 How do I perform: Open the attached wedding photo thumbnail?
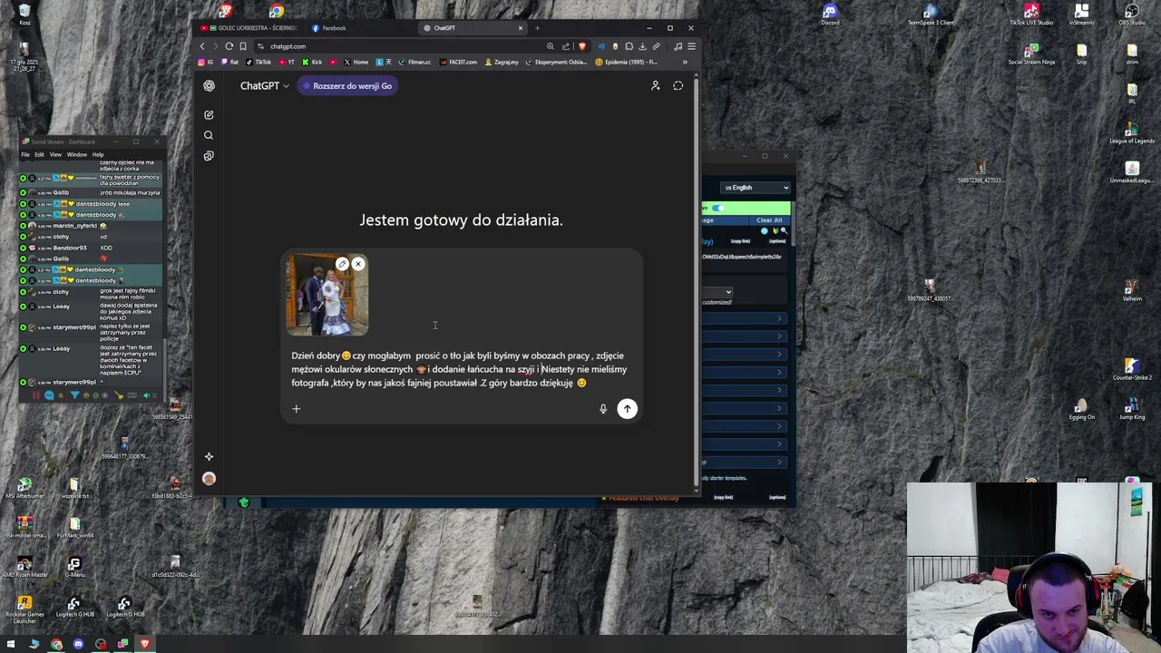click(x=327, y=296)
